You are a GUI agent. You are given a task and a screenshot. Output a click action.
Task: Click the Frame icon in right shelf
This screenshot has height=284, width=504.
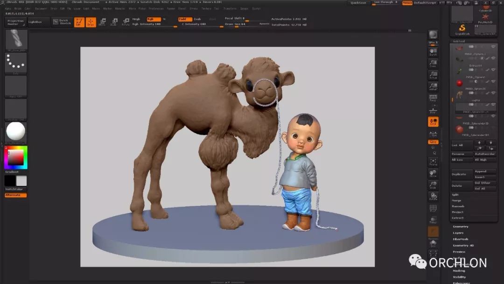(433, 162)
